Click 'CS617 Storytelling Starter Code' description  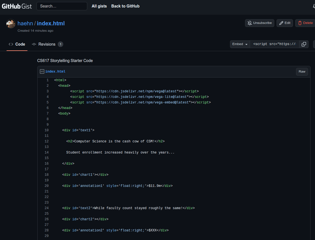65,61
